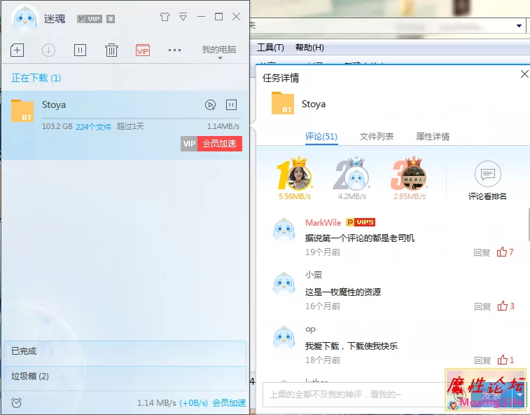The width and height of the screenshot is (530, 415).
Task: Like op's comment thumbs-up
Action: pyautogui.click(x=502, y=360)
